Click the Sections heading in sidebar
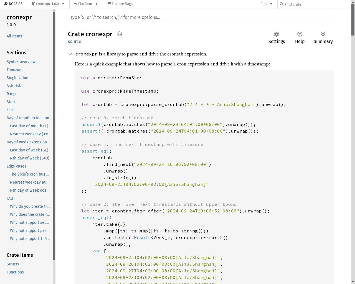The width and height of the screenshot is (355, 284). pos(16,52)
